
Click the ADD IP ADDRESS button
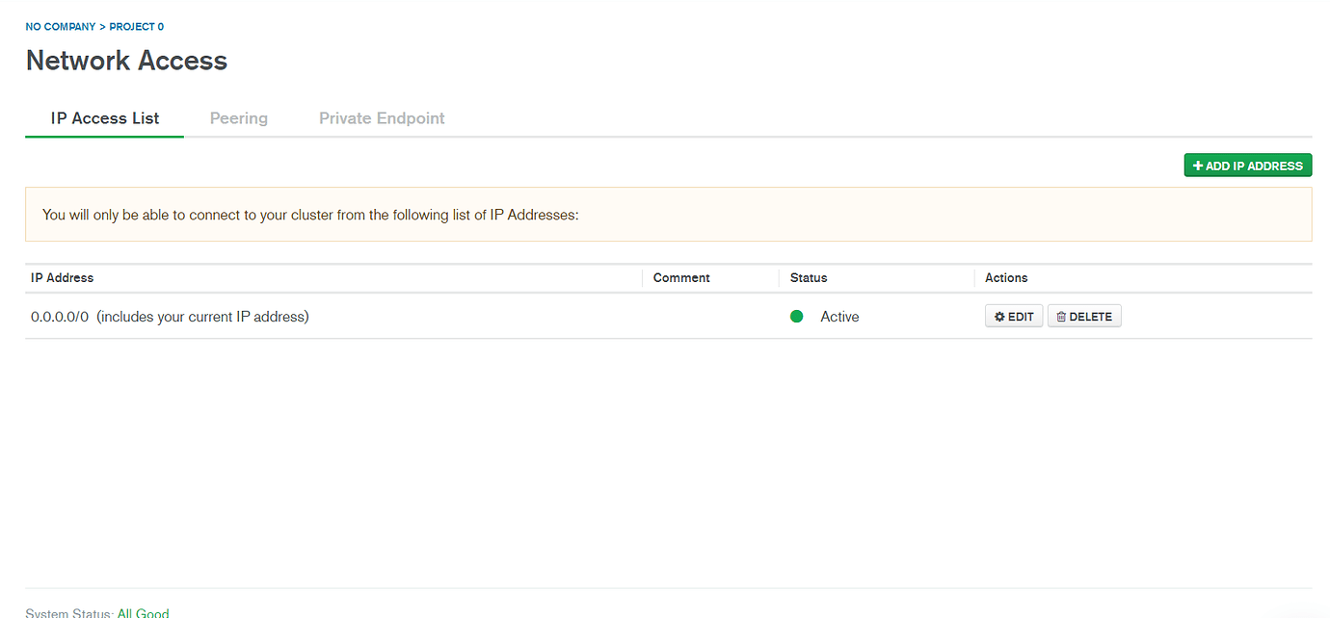tap(1248, 165)
